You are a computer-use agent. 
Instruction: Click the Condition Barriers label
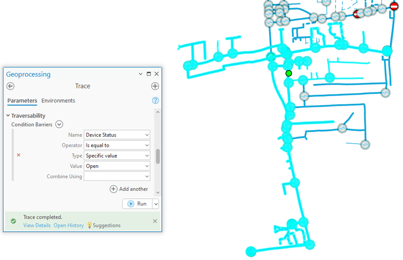click(31, 124)
